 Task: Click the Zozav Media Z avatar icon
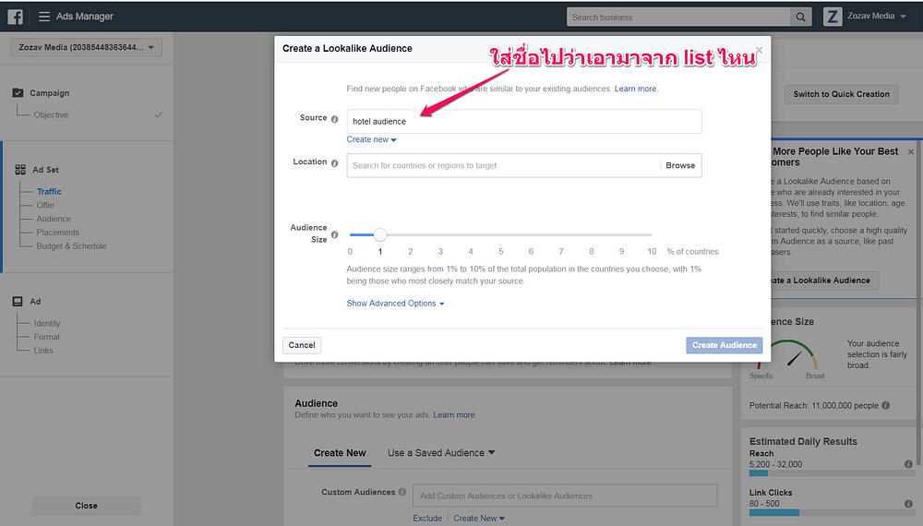point(833,17)
